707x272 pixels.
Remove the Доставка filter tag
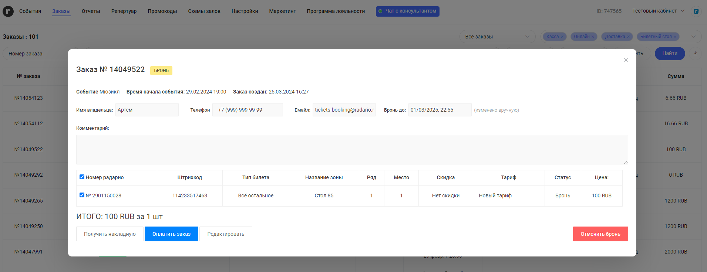click(x=628, y=37)
